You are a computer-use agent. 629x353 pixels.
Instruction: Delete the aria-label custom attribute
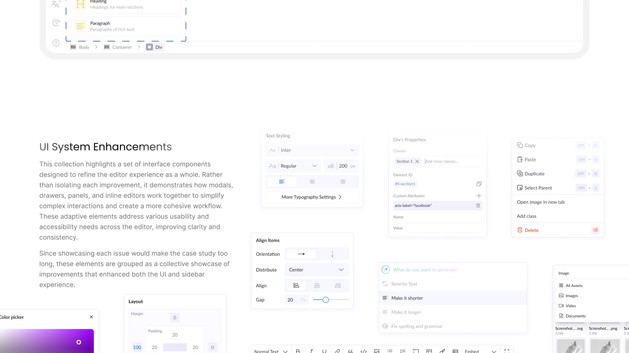coord(478,206)
